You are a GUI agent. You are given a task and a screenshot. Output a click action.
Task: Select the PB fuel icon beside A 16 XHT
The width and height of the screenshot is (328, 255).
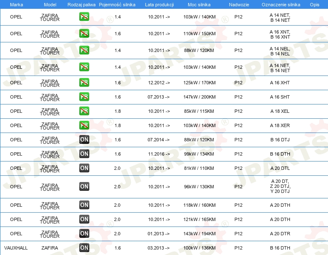click(x=84, y=83)
